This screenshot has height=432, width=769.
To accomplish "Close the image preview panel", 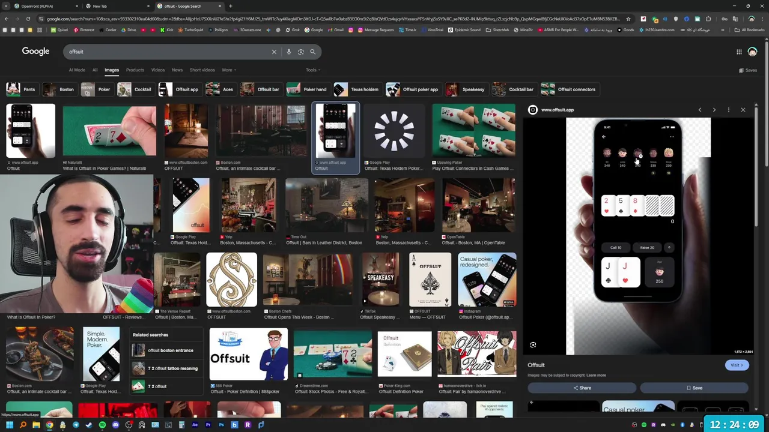I will [x=743, y=110].
